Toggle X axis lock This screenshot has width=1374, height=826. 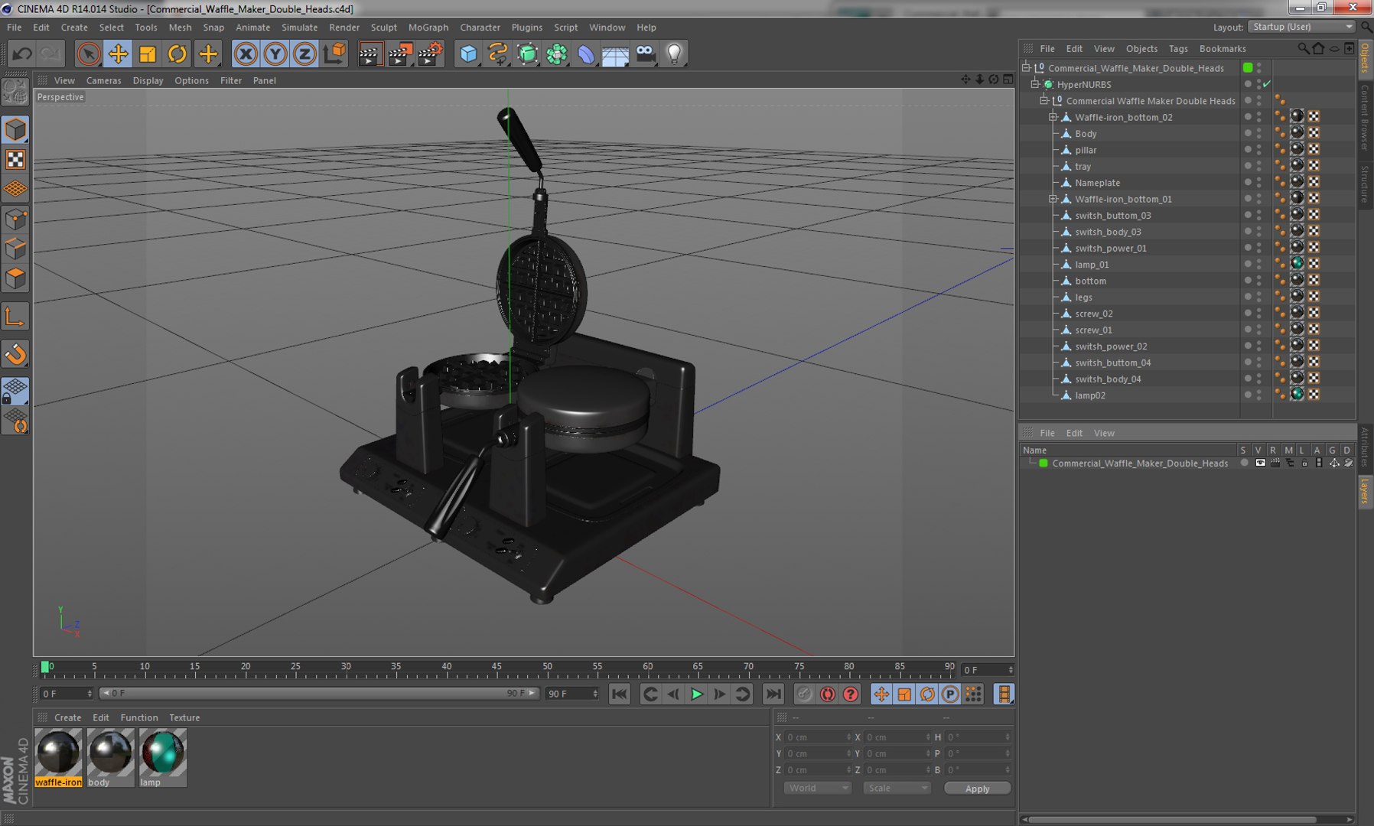[246, 54]
